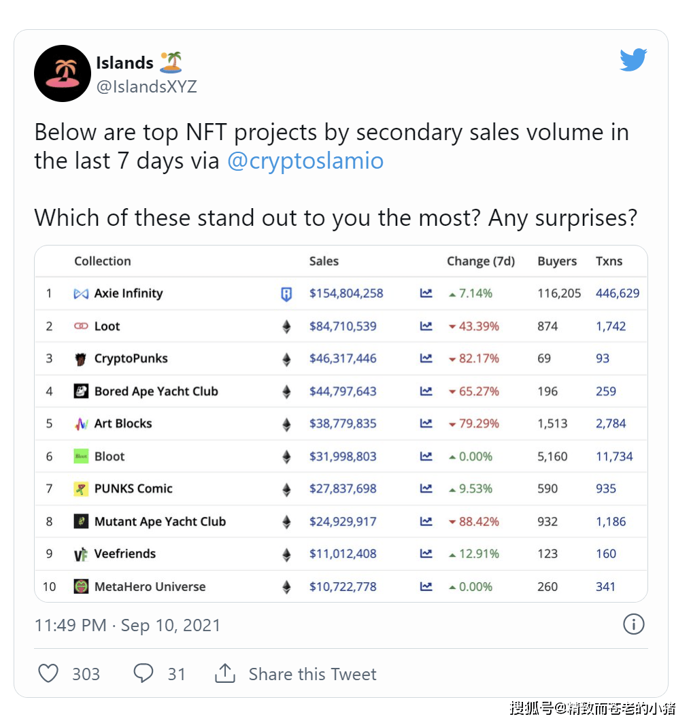Open the @cryptoslamio mention link
This screenshot has height=723, width=691.
[305, 161]
